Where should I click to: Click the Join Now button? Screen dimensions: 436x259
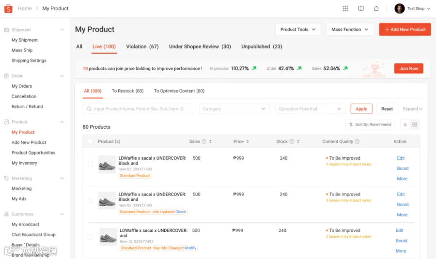(x=408, y=68)
